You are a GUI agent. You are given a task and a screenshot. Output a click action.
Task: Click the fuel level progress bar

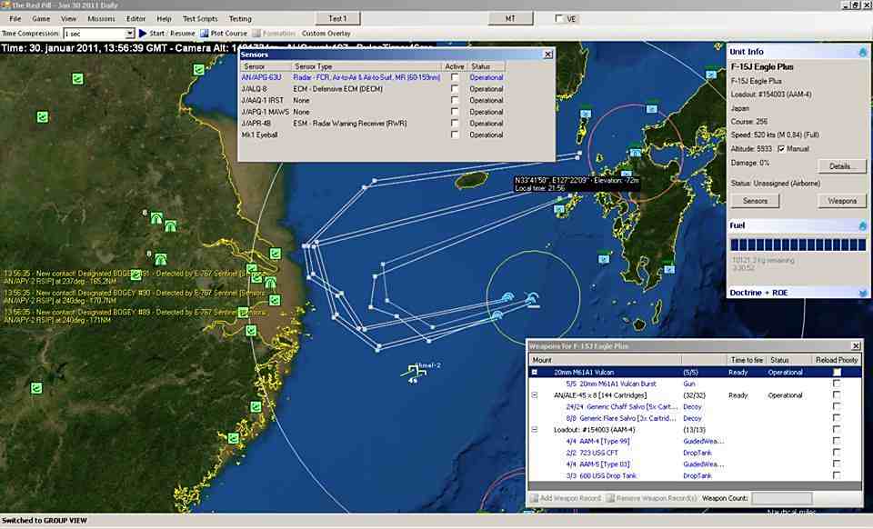[798, 245]
